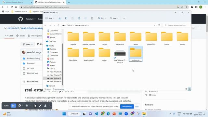Screen dimensions: 208x117
Task: Click the Paste icon in Explorer toolbar
Action: [72, 18]
